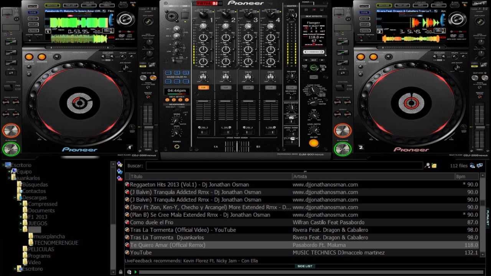Click the orange Cue button on deck 1
The width and height of the screenshot is (491, 276).
(11, 130)
